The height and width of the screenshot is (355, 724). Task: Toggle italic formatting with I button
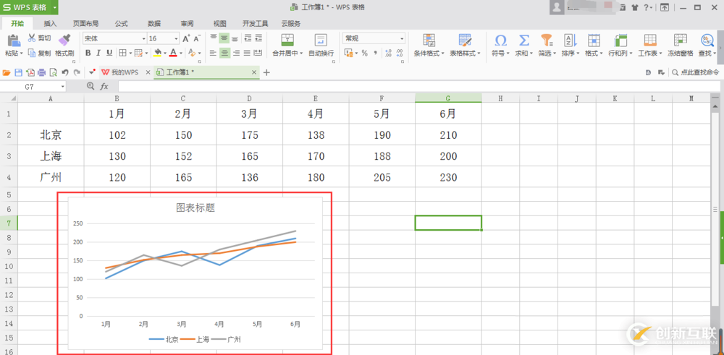coord(98,53)
